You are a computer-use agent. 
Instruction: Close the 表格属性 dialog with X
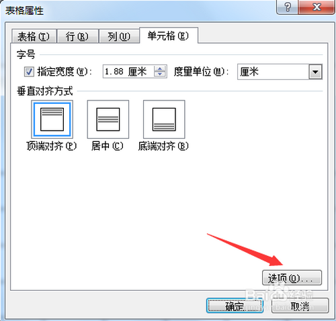[317, 7]
